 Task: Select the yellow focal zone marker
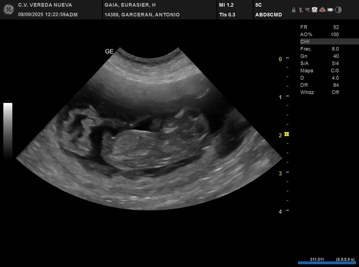click(x=287, y=134)
